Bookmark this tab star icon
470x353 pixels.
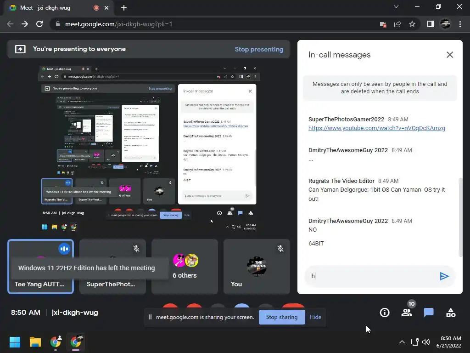click(x=412, y=24)
